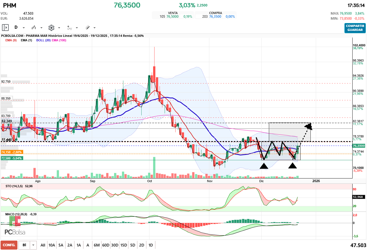Toggle the EMA (9) indicator label

[11, 40]
